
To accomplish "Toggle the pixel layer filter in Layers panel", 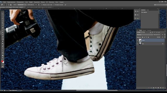I will point(151,32).
